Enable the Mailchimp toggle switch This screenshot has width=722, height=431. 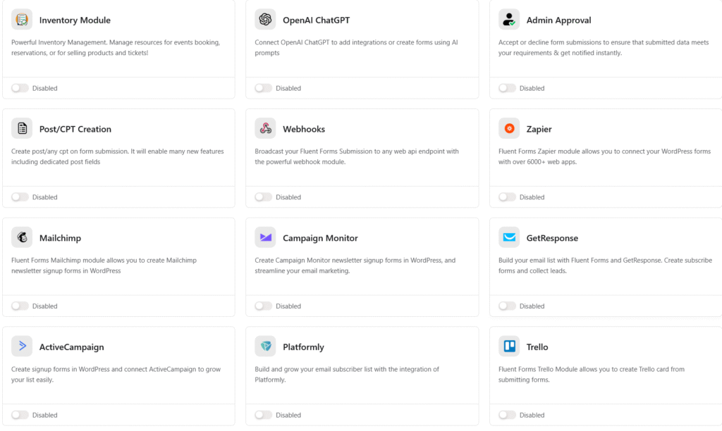coord(20,306)
